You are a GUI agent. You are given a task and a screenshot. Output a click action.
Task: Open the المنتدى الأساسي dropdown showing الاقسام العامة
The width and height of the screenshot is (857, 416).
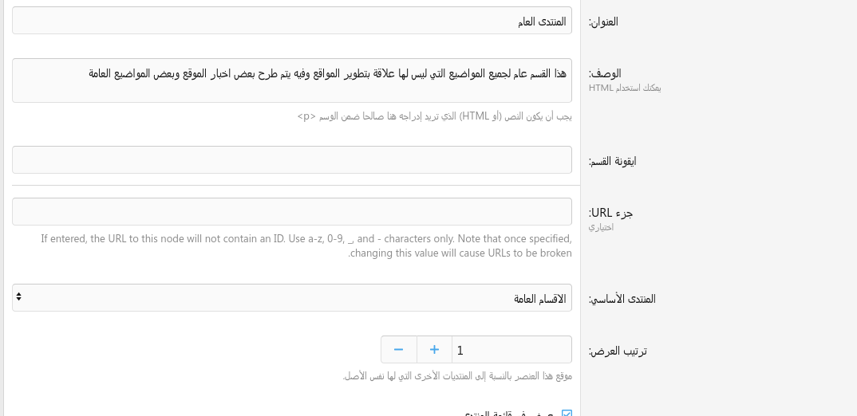click(292, 298)
